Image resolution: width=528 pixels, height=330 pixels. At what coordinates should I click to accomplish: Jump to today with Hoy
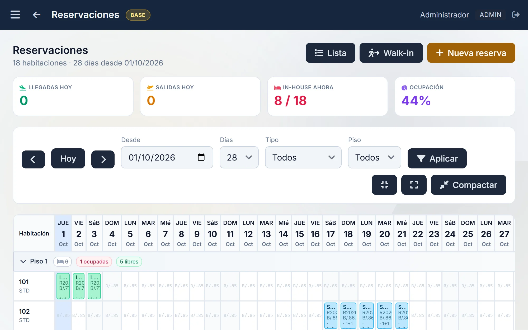point(68,158)
